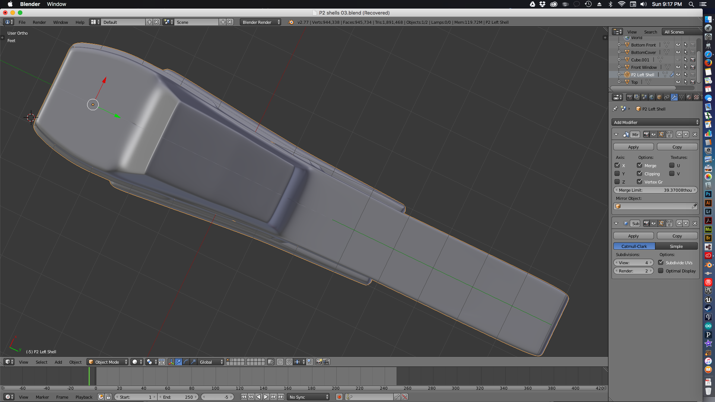Enable the Y axis mirror checkbox
This screenshot has width=715, height=402.
[617, 173]
